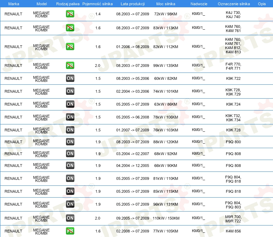
Task: Select the 96kW / 131KM power cell
Action: coord(165,204)
